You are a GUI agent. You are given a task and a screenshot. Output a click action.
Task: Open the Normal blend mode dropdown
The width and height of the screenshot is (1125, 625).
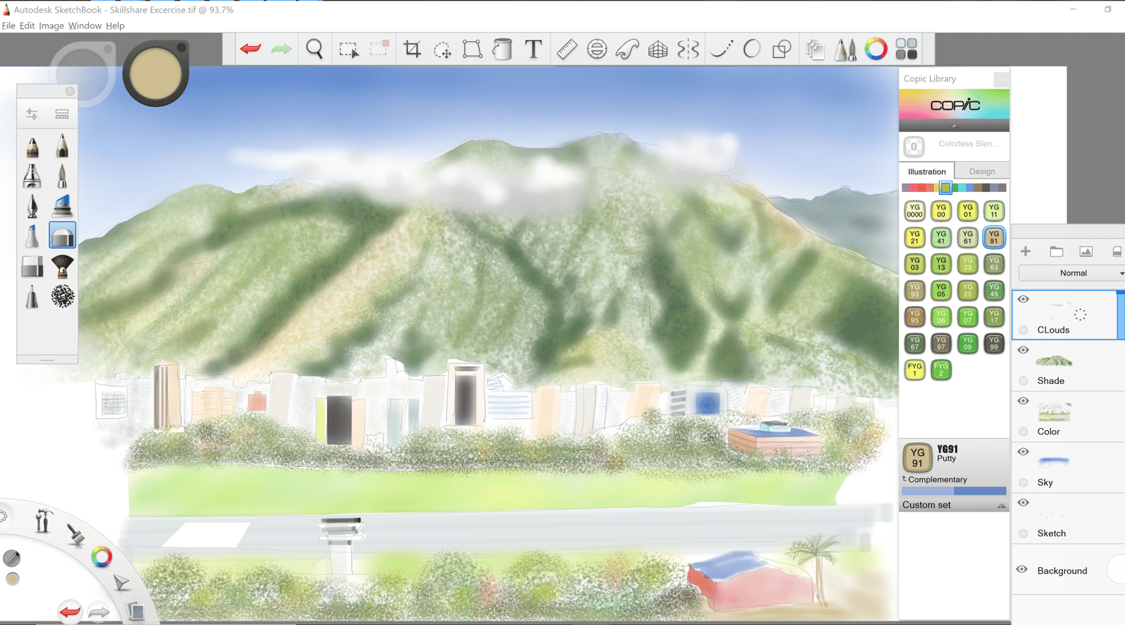[x=1072, y=273]
